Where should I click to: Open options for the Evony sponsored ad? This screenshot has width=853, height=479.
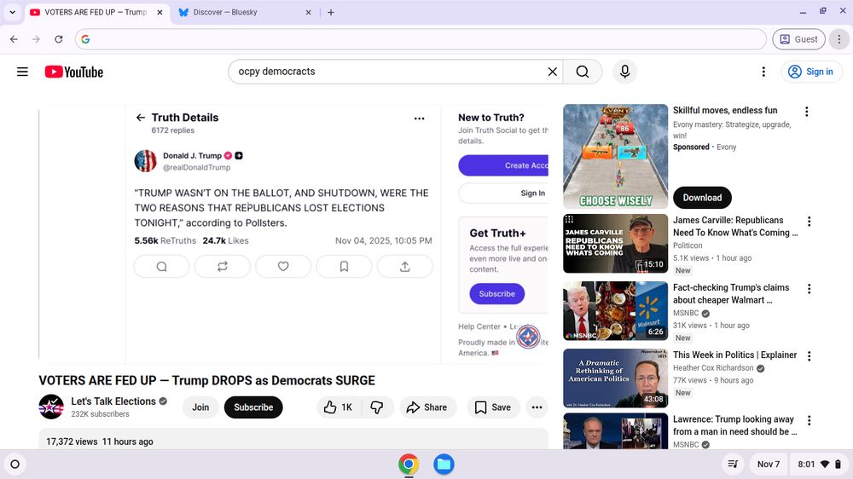point(806,112)
